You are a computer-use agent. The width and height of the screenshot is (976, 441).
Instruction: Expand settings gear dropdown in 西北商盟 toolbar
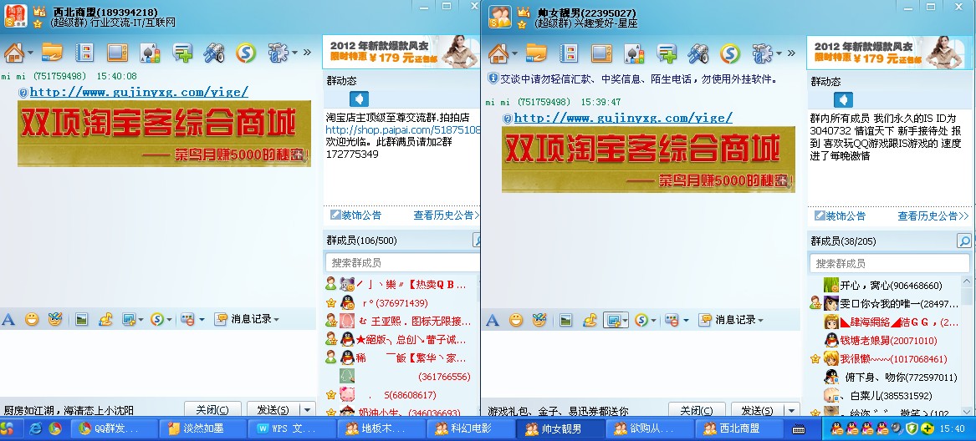(294, 53)
